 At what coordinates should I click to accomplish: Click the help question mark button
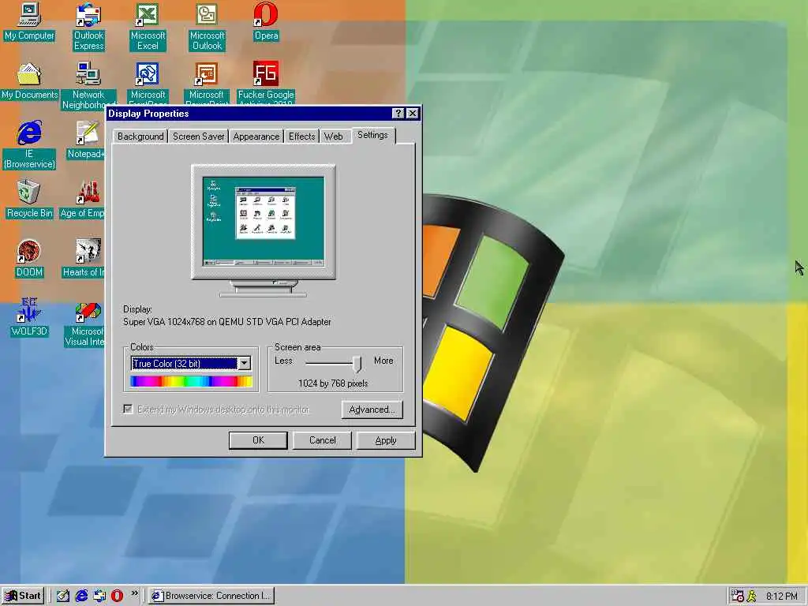click(398, 114)
